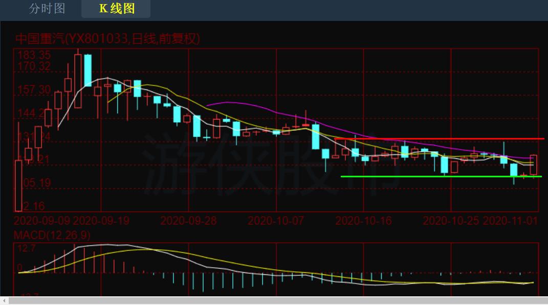Click the horizontal scrollbar track at bottom

[x=278, y=300]
